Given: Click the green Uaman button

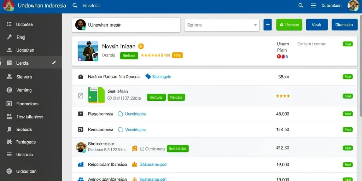Looking at the screenshot, I should (289, 25).
